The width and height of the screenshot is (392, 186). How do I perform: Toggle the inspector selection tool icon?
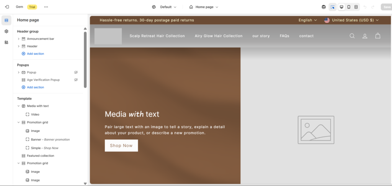[x=333, y=7]
